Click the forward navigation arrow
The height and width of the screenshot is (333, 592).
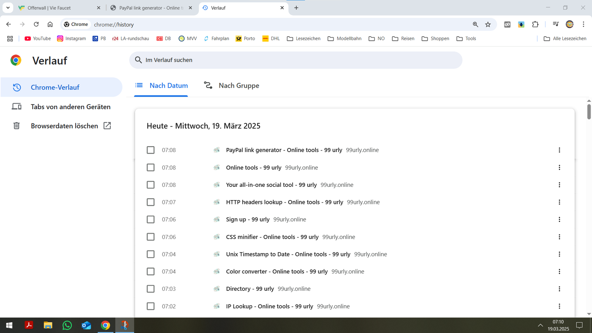point(22,24)
